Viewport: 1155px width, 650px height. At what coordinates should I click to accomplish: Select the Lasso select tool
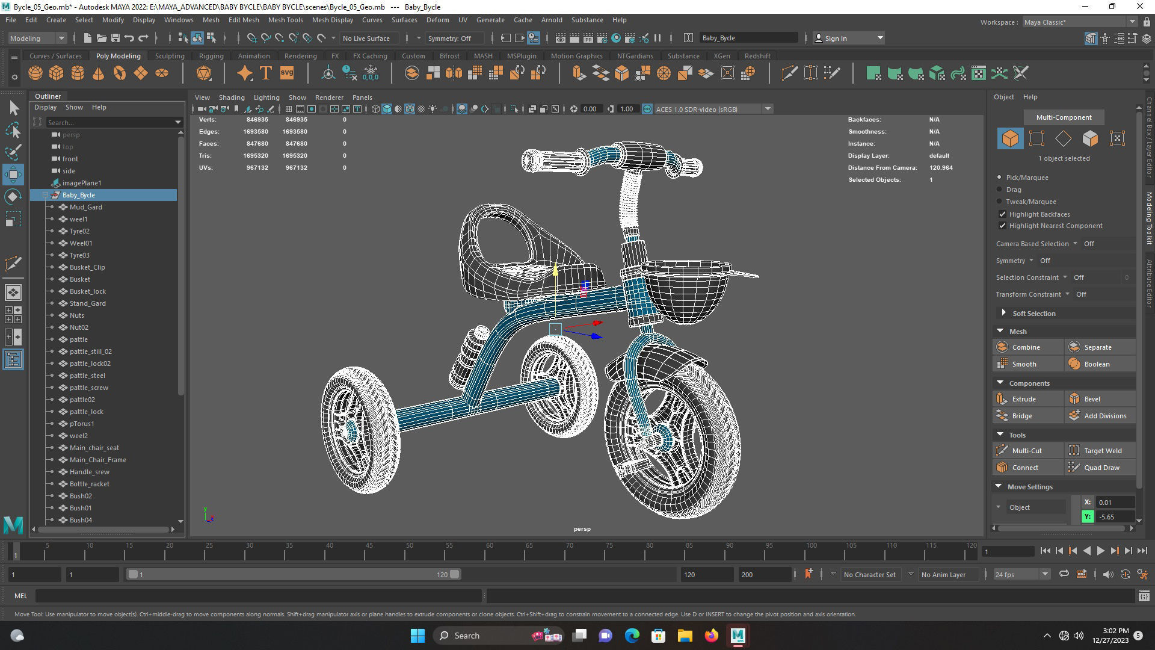pos(13,130)
